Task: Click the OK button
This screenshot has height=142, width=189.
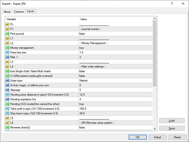Action: pyautogui.click(x=137, y=137)
